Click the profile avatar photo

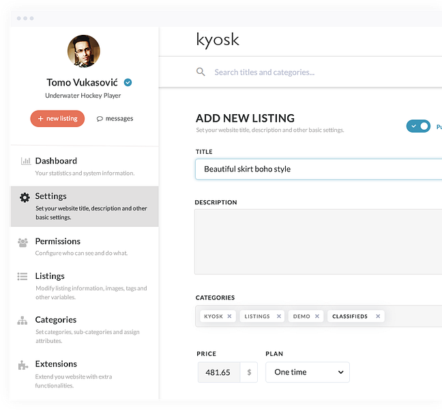(x=84, y=51)
